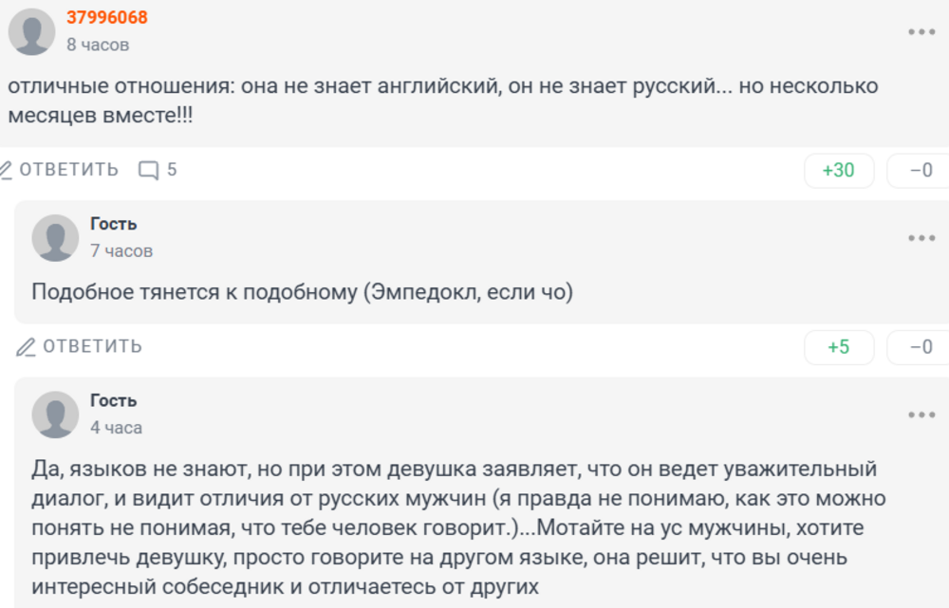
Task: Open profile link 37996068
Action: point(107,18)
